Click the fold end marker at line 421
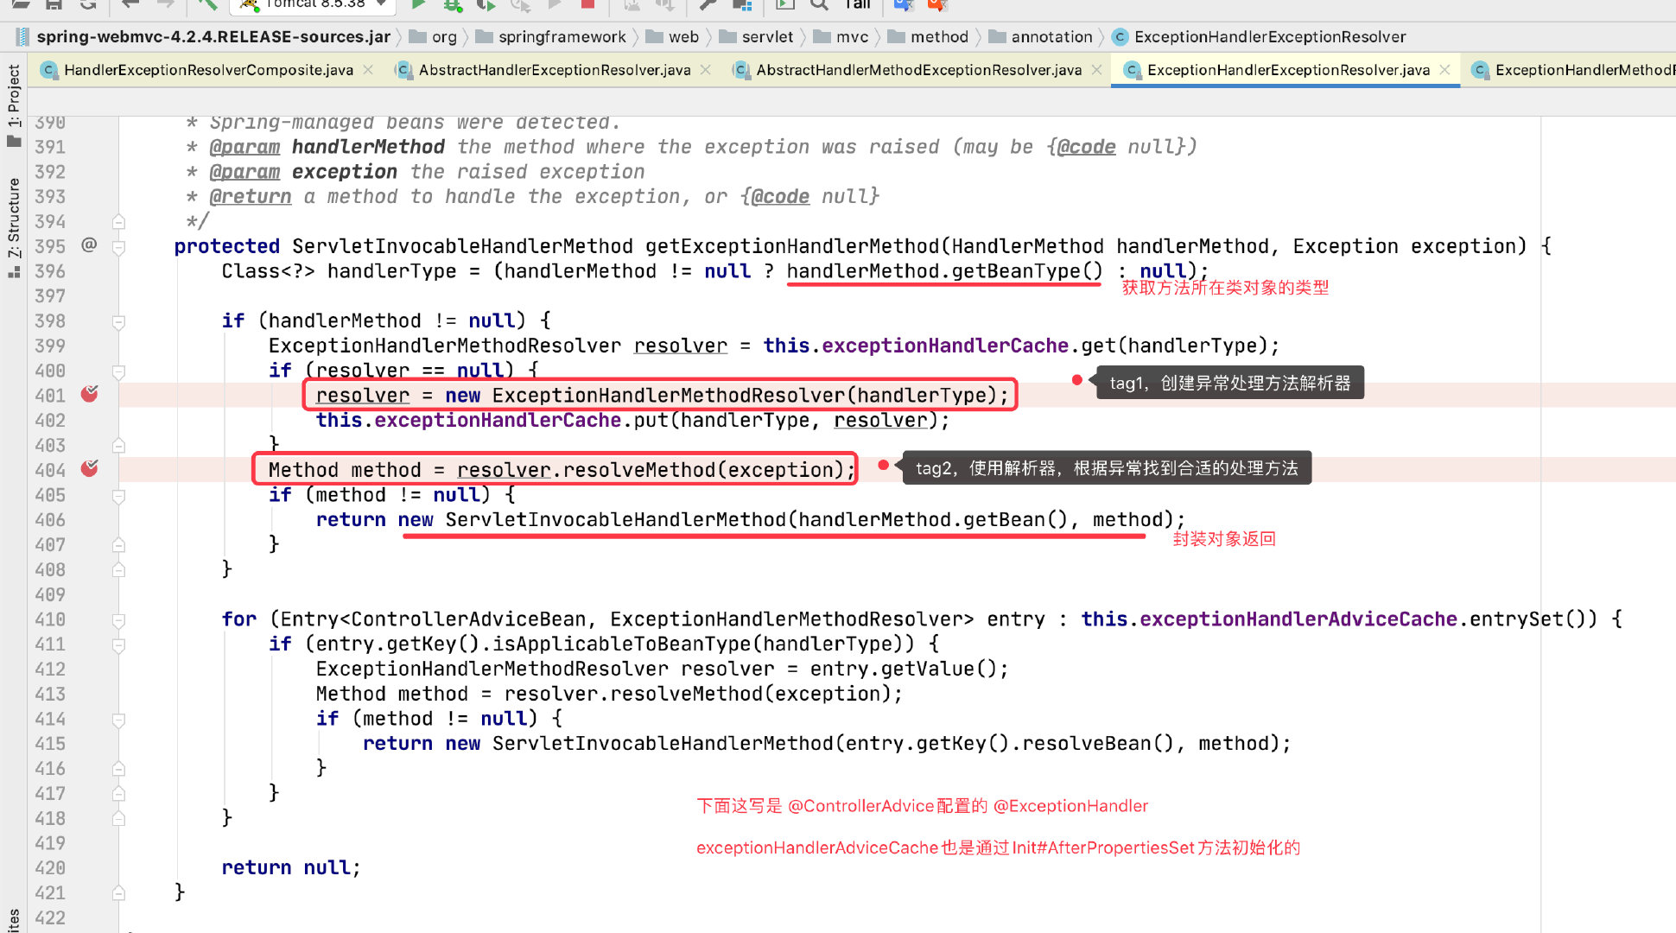This screenshot has height=933, width=1676. click(119, 892)
